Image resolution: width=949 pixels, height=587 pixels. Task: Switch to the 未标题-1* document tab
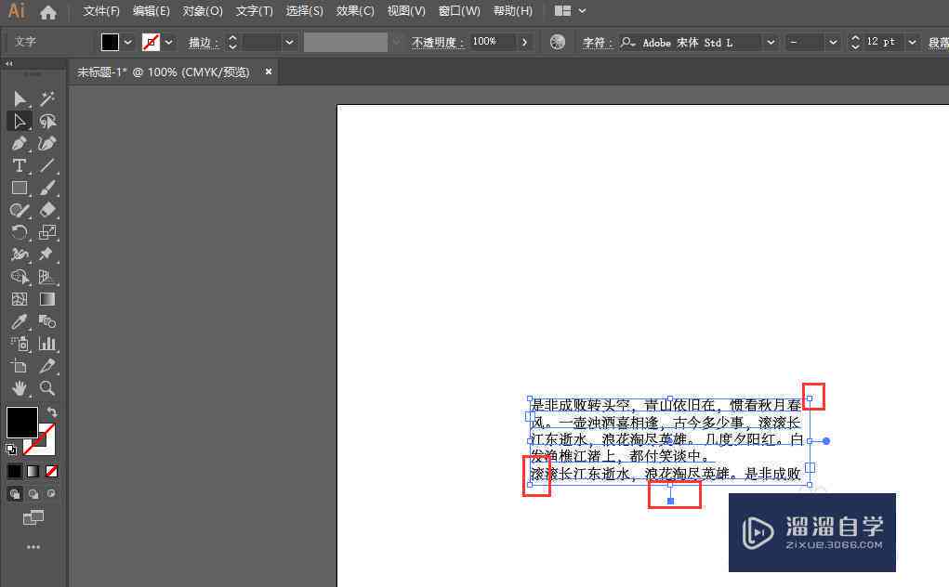point(163,72)
